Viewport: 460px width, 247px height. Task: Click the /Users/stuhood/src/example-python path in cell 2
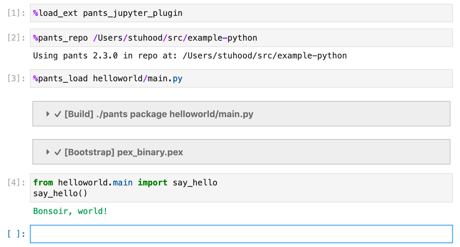pyautogui.click(x=175, y=38)
